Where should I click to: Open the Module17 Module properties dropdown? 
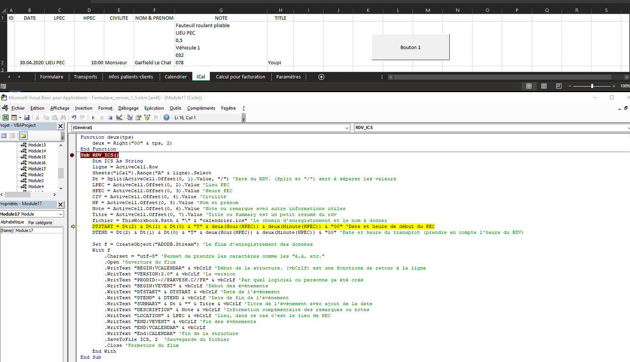tap(61, 214)
